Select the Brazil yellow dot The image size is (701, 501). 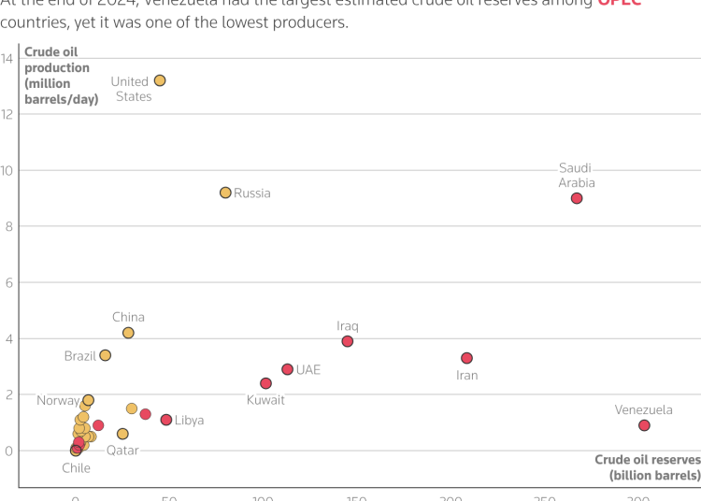[105, 355]
